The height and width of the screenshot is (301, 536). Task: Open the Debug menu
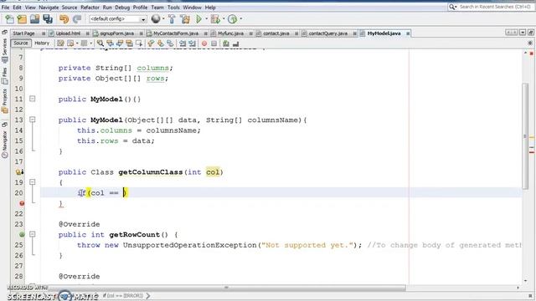[x=122, y=8]
